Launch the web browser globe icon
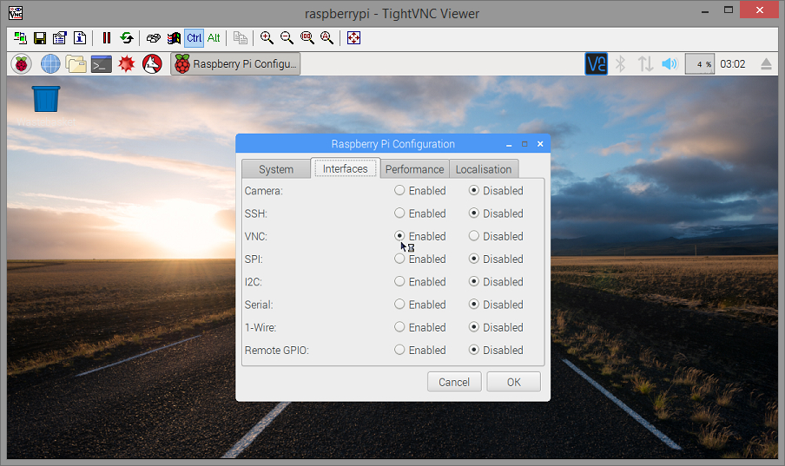The height and width of the screenshot is (466, 785). click(x=50, y=64)
